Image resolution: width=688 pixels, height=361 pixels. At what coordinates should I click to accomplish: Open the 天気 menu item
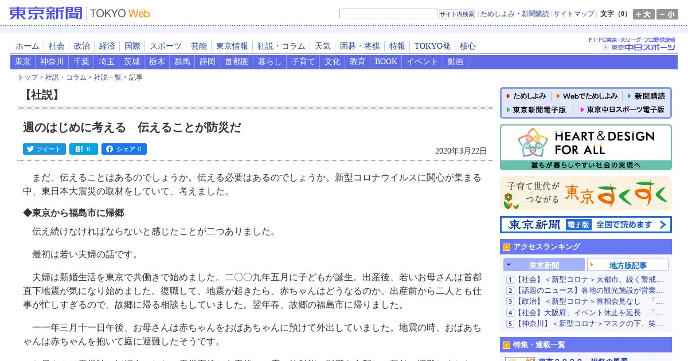323,46
